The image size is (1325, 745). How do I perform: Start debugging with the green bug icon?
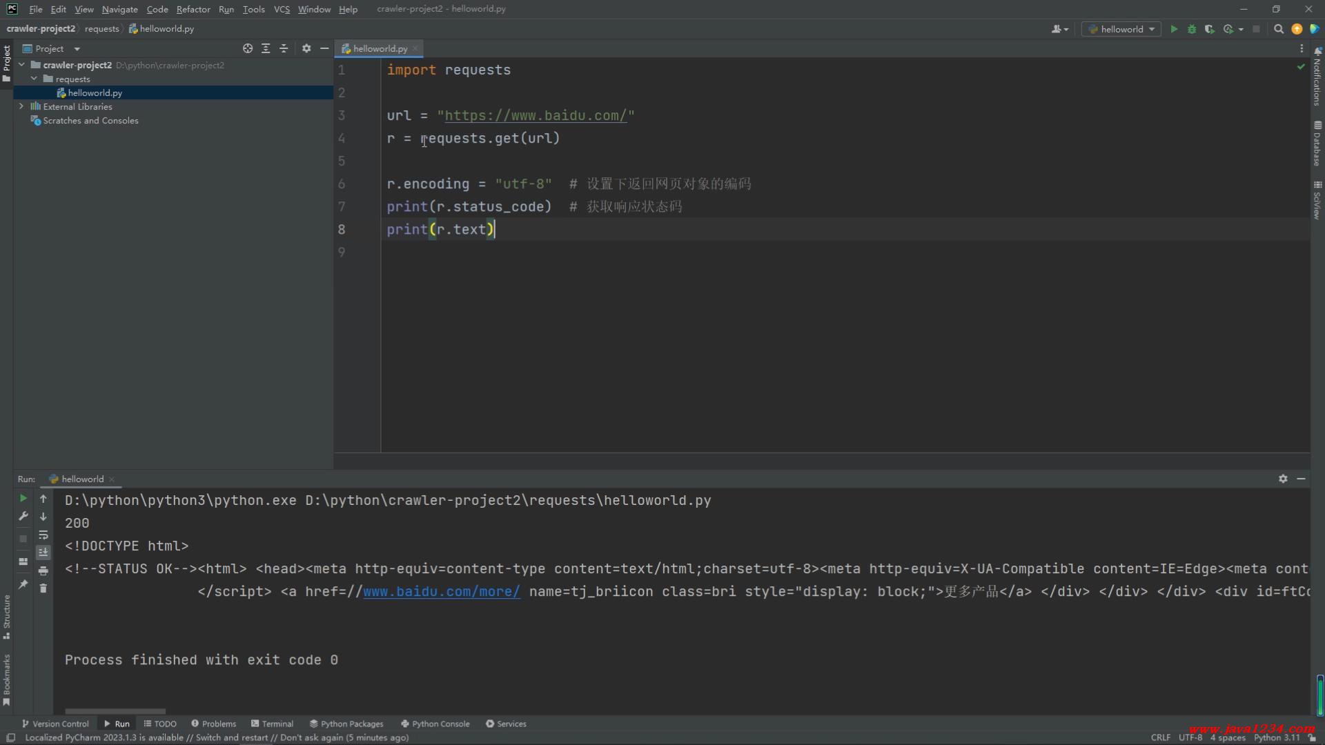[1192, 29]
